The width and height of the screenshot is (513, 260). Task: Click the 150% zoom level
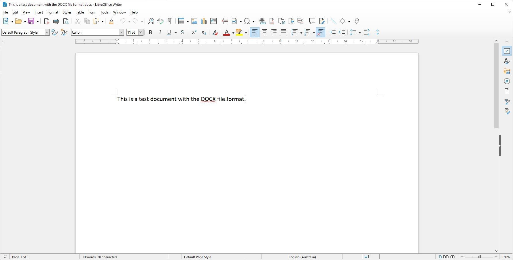(x=506, y=257)
